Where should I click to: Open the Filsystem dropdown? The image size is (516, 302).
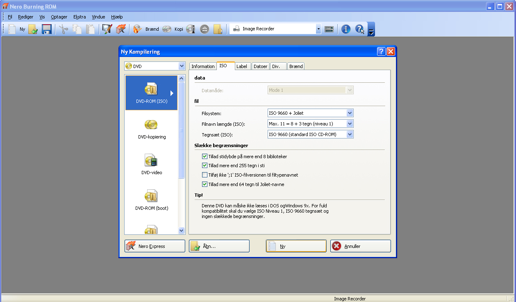click(x=350, y=113)
